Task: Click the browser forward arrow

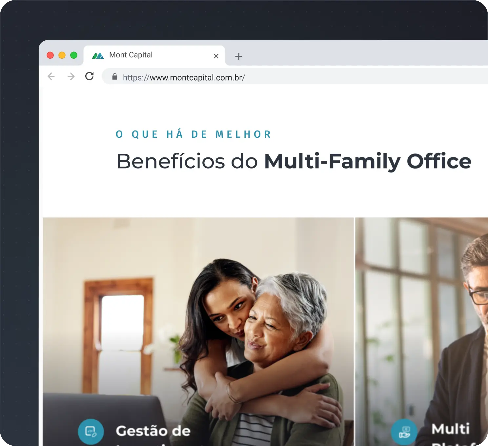Action: (71, 76)
